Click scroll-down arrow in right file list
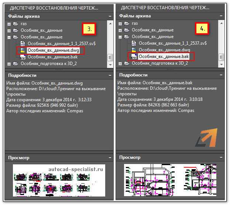 (x=222, y=64)
